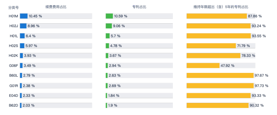
Task: Click the 维持年限超出（含）5年的专利占比 header
Action: (x=221, y=7)
